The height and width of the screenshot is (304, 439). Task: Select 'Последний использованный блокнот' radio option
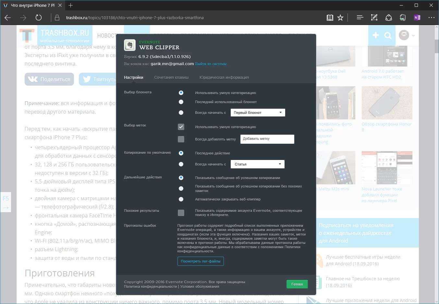click(x=181, y=102)
